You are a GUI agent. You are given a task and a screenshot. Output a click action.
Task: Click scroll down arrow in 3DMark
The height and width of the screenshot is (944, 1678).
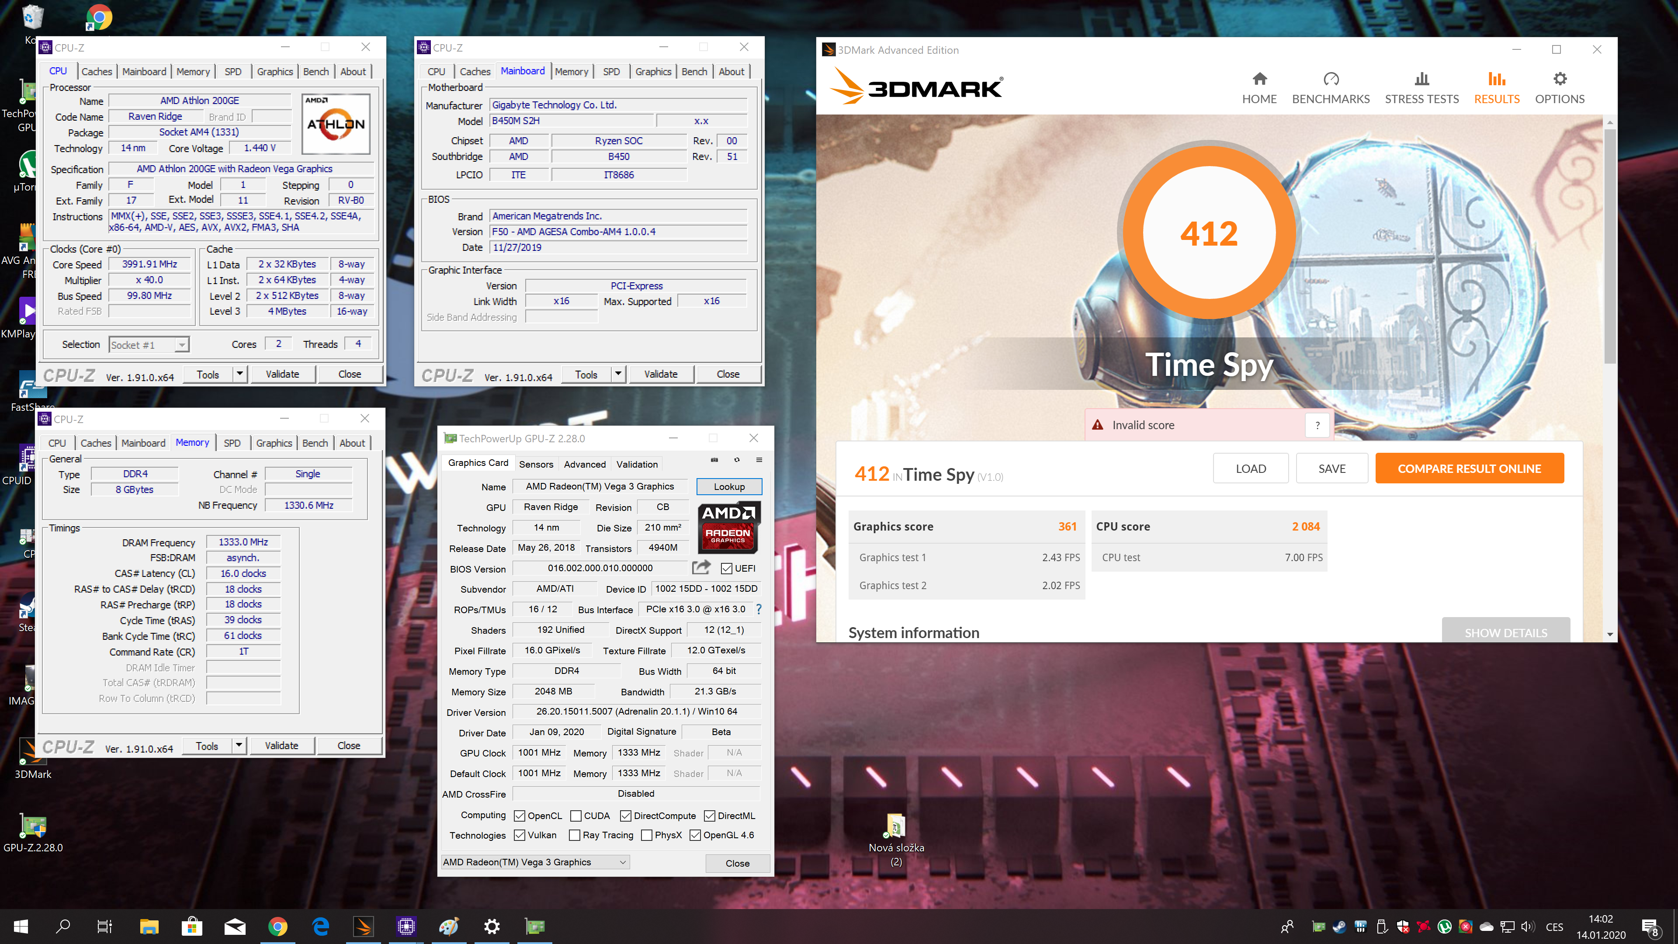1609,634
